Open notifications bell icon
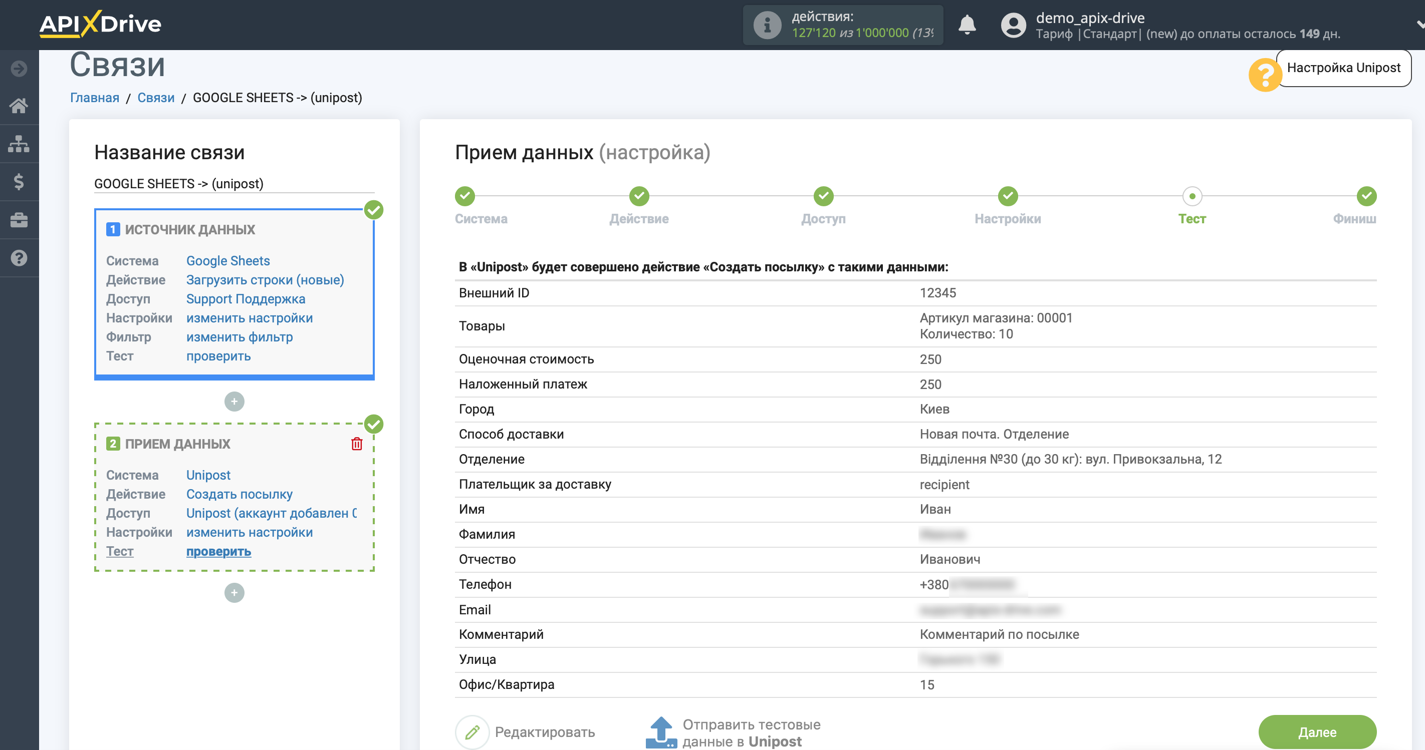 coord(967,25)
